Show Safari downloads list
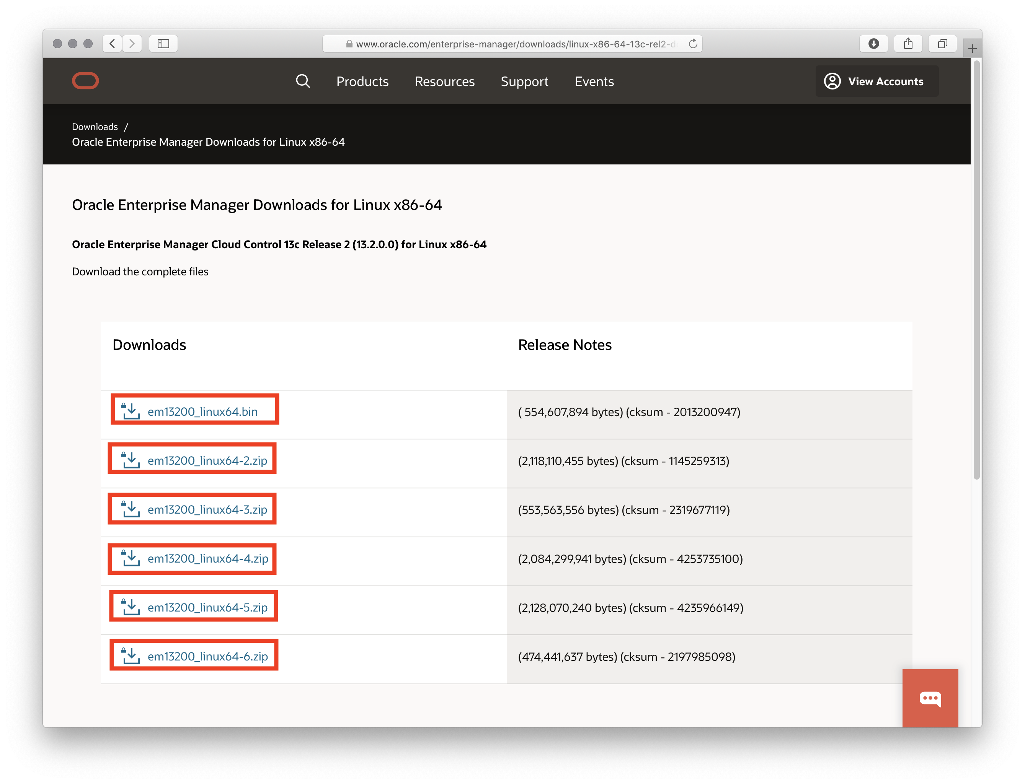This screenshot has width=1025, height=784. (874, 43)
